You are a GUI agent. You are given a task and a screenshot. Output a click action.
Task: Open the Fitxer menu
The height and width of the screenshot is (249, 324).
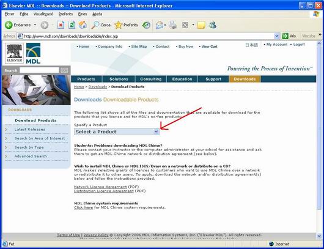[x=9, y=14]
